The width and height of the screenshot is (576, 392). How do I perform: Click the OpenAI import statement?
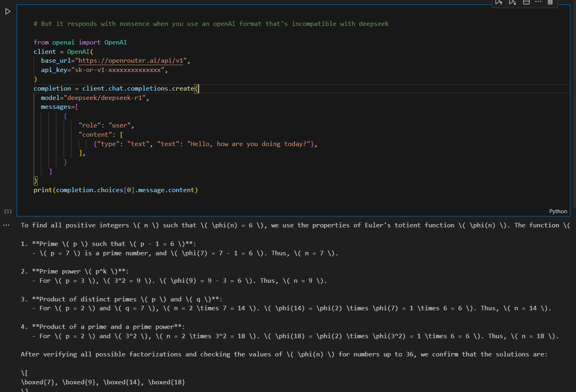(80, 42)
